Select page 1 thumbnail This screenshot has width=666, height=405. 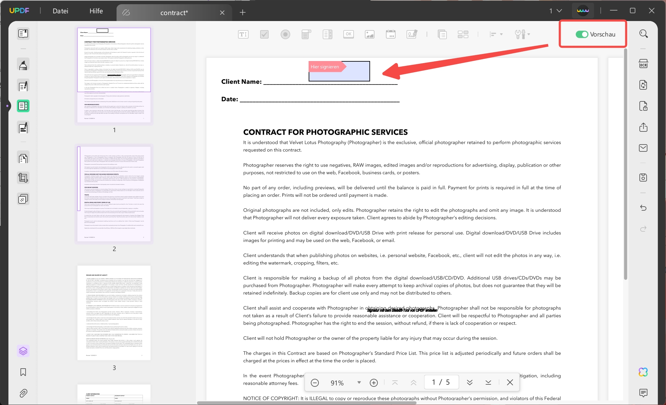pyautogui.click(x=114, y=75)
